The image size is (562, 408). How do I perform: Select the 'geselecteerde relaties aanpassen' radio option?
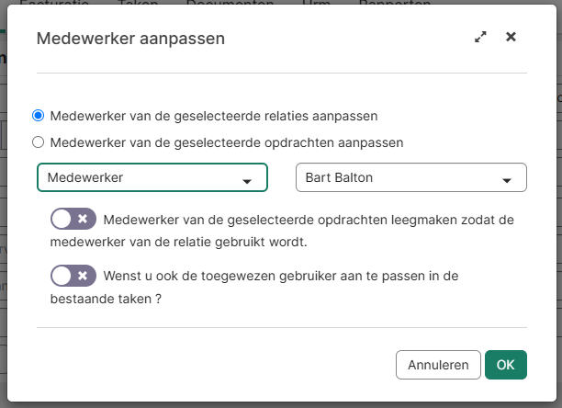pos(38,116)
